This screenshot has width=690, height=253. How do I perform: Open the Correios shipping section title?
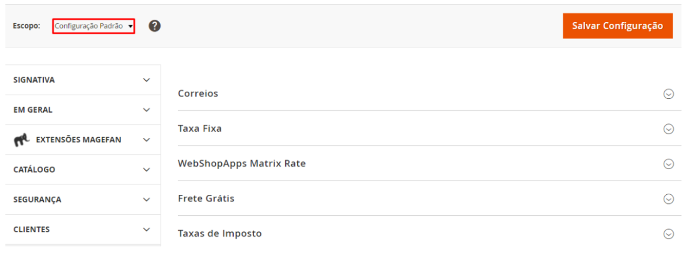click(198, 94)
